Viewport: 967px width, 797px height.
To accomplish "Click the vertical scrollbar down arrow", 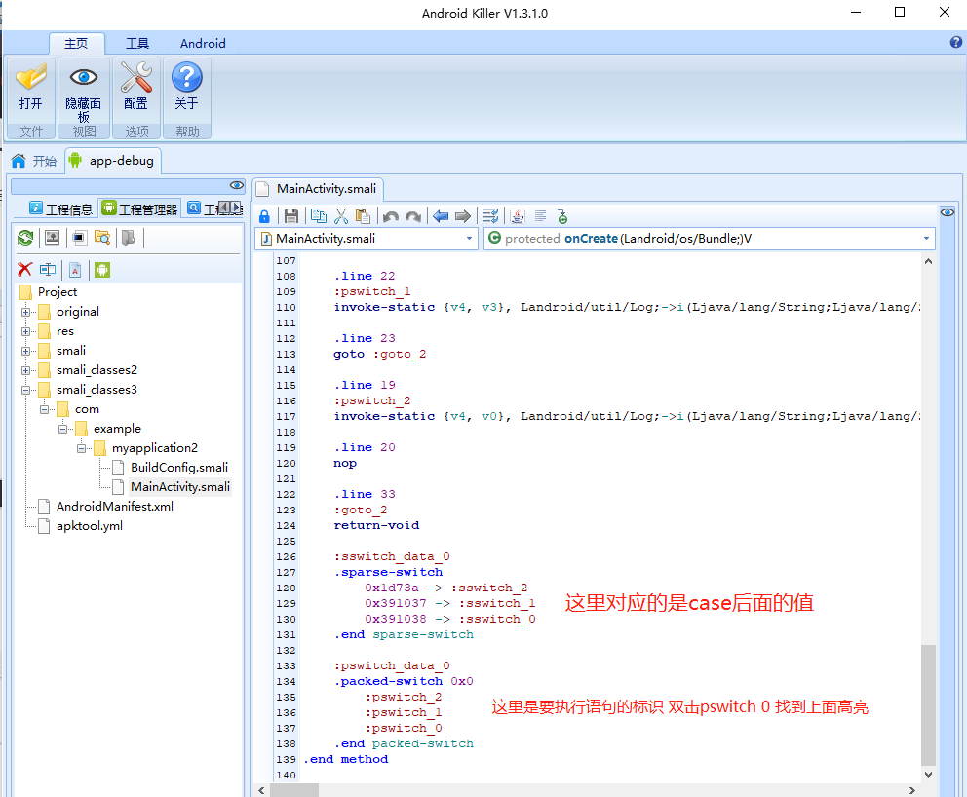I will tap(928, 775).
